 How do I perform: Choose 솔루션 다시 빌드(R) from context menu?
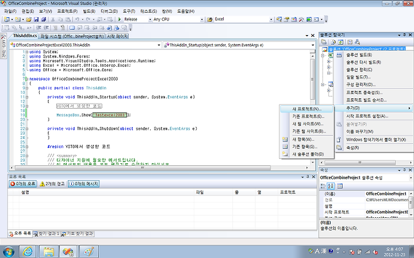pos(374,62)
